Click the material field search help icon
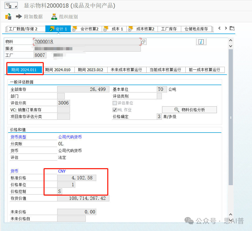Screen dimensions: 252x231 pos(144,42)
